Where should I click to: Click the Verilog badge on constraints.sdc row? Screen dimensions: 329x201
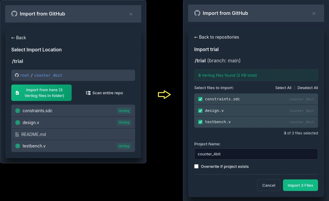click(124, 111)
